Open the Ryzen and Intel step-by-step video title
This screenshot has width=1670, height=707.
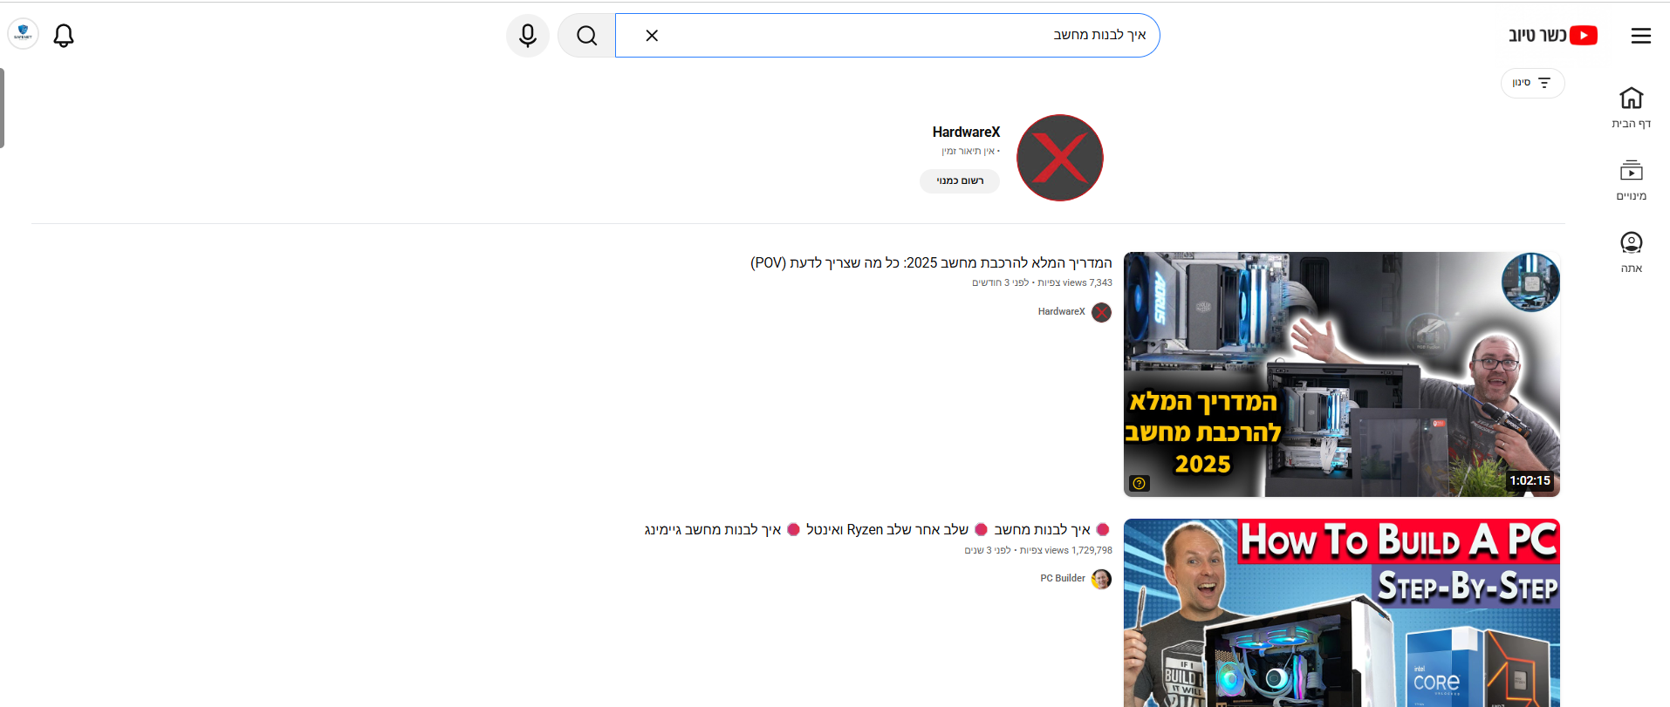pyautogui.click(x=878, y=529)
